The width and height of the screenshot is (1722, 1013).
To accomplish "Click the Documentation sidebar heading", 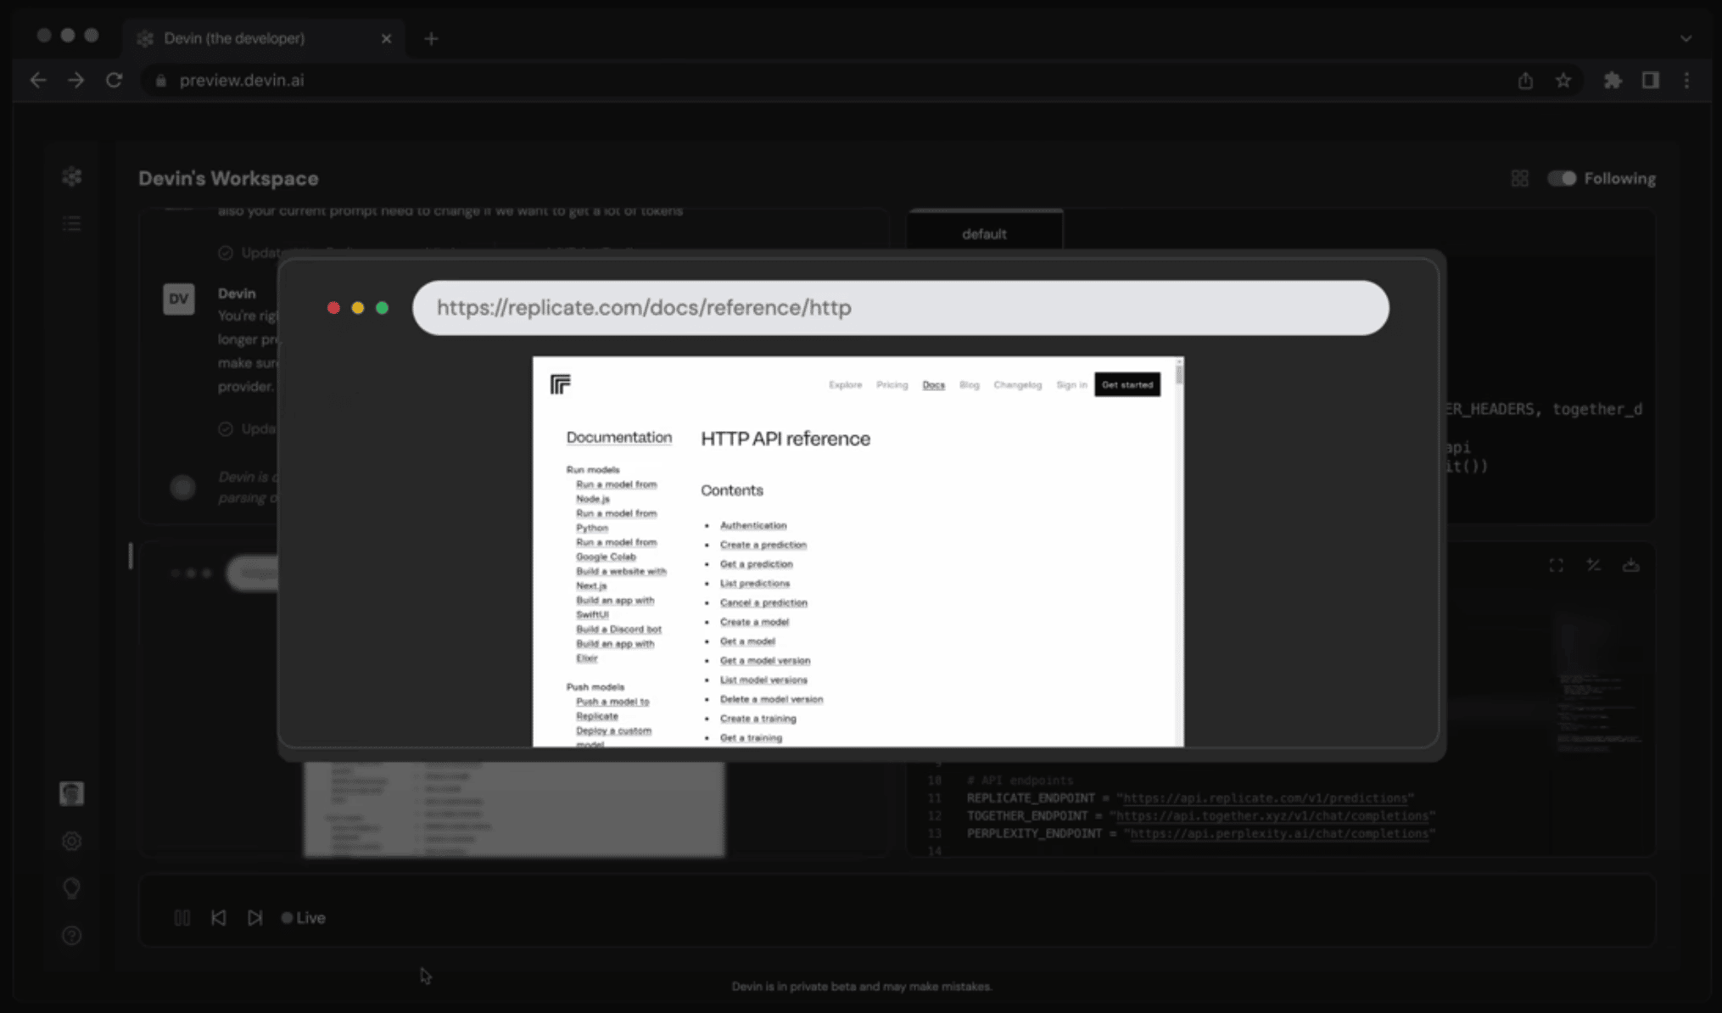I will (618, 438).
